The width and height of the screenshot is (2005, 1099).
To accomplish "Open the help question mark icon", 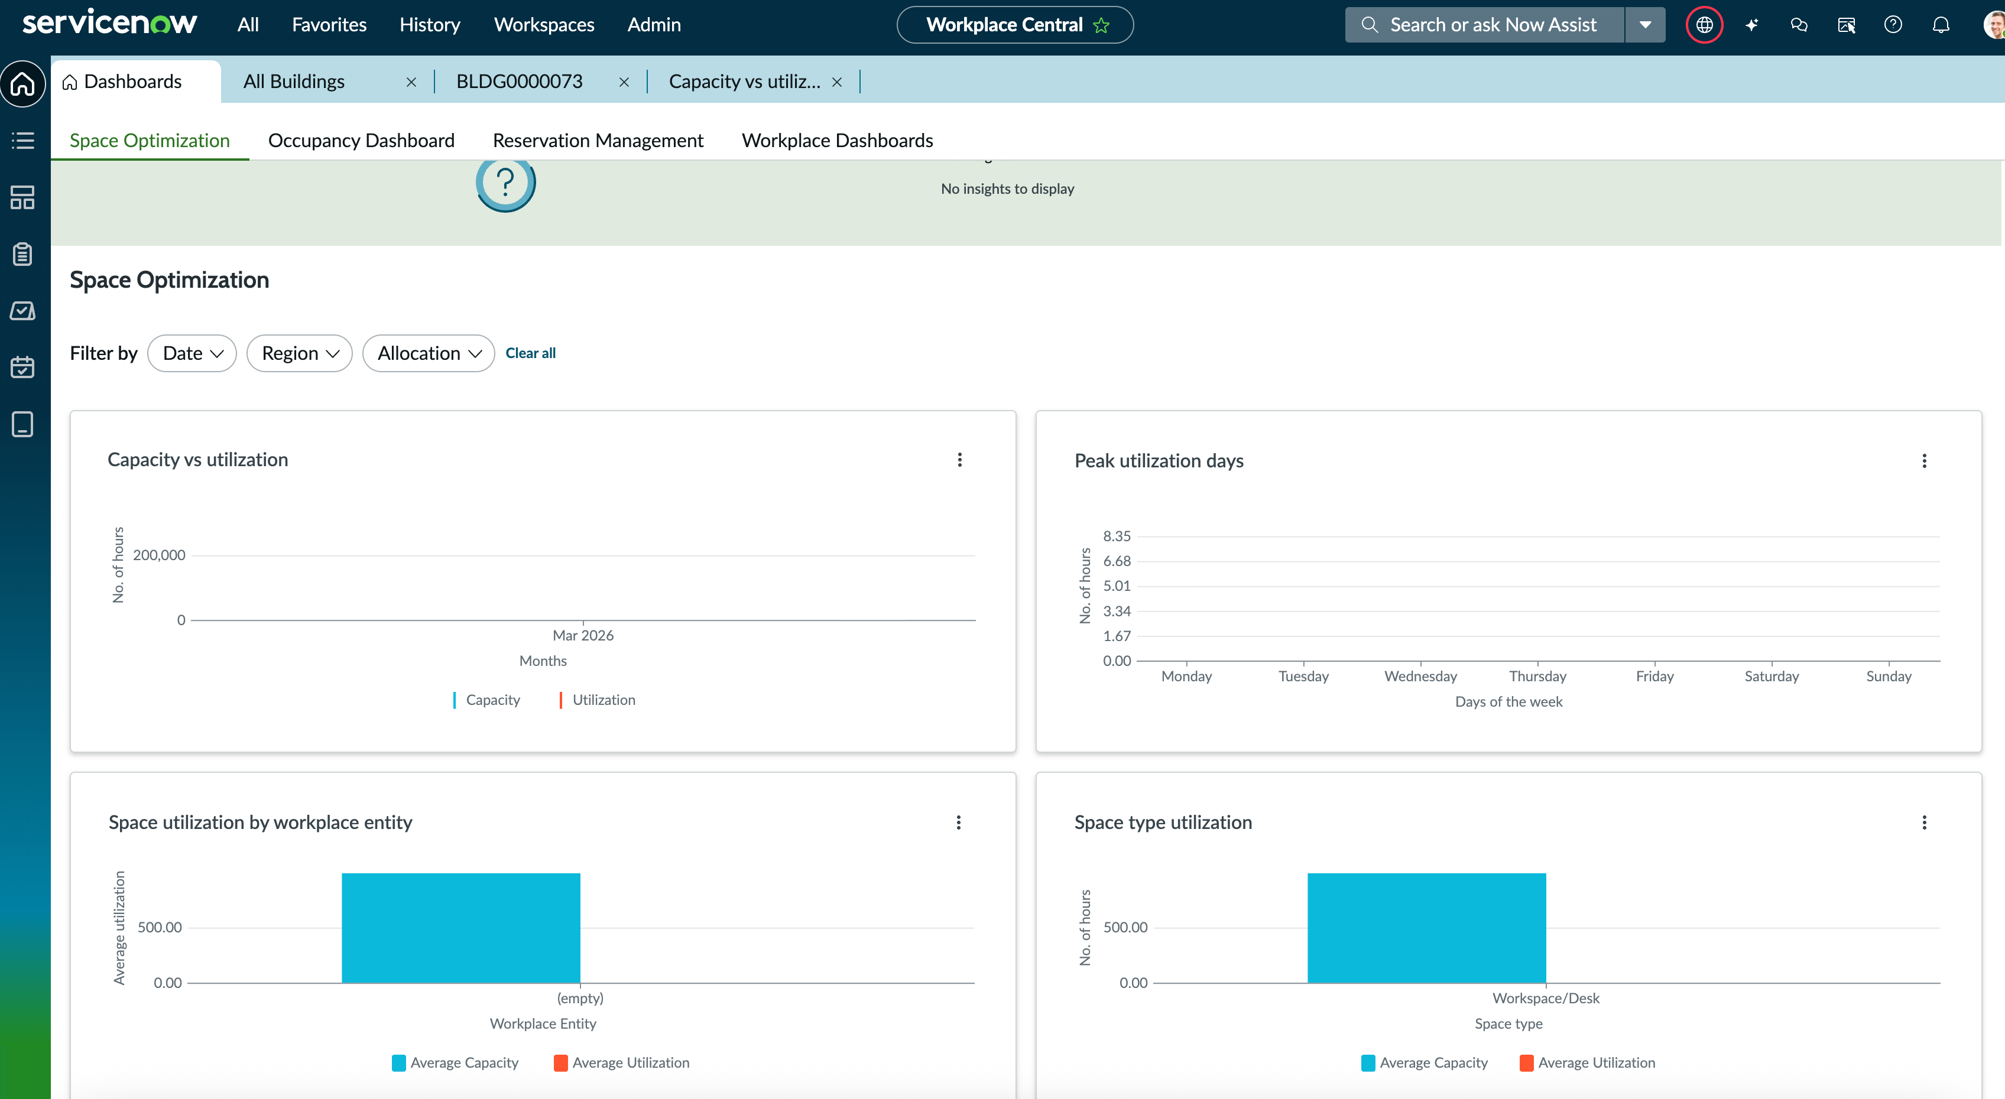I will click(1893, 25).
